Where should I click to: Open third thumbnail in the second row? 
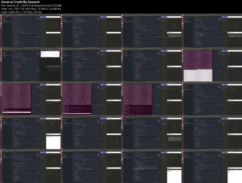[x=151, y=65]
